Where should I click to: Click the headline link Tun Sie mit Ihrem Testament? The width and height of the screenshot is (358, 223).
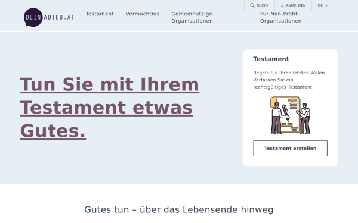(110, 108)
